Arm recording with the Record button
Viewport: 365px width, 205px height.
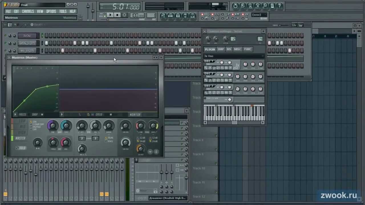(x=124, y=15)
